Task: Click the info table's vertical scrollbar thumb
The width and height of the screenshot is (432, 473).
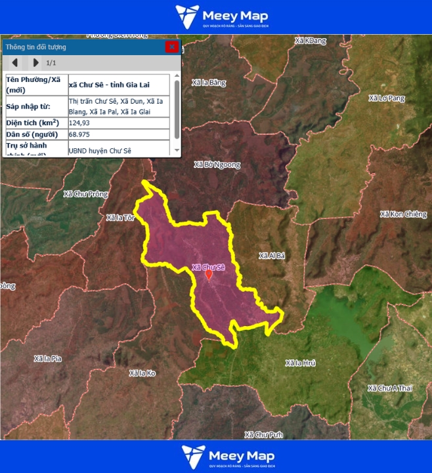Action: [177, 108]
